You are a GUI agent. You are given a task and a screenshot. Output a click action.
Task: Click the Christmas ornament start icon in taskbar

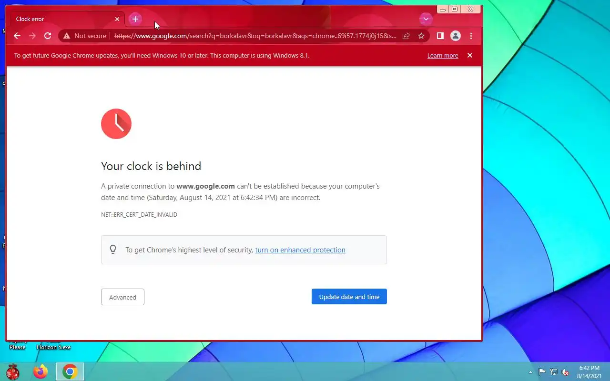pyautogui.click(x=12, y=371)
